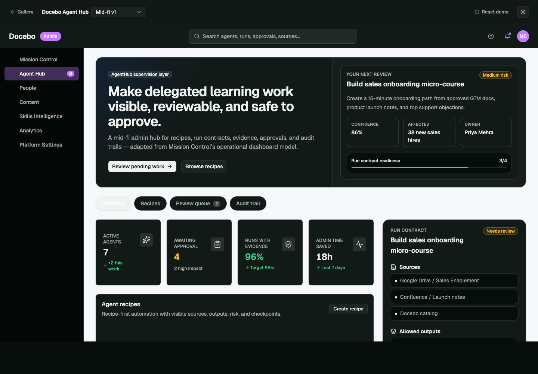Switch to the Recipes tab
Image resolution: width=538 pixels, height=374 pixels.
(x=150, y=203)
